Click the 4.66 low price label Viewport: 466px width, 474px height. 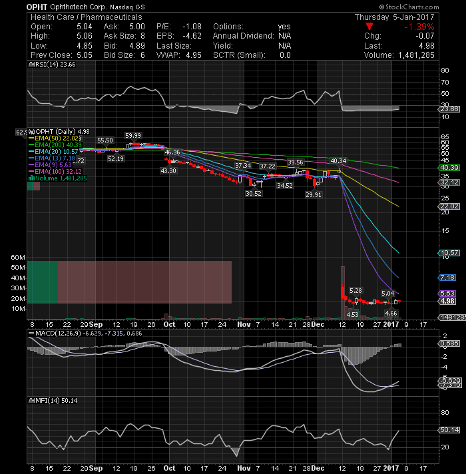[x=391, y=313]
